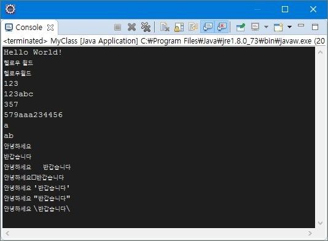Select the Console tab

point(29,28)
